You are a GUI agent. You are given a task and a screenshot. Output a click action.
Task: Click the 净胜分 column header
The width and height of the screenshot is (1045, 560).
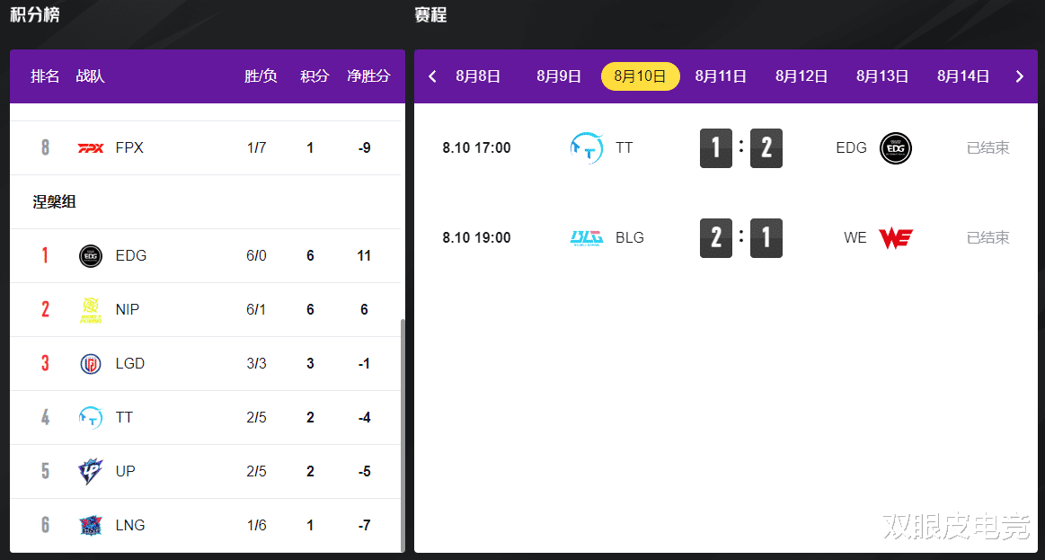pos(368,76)
